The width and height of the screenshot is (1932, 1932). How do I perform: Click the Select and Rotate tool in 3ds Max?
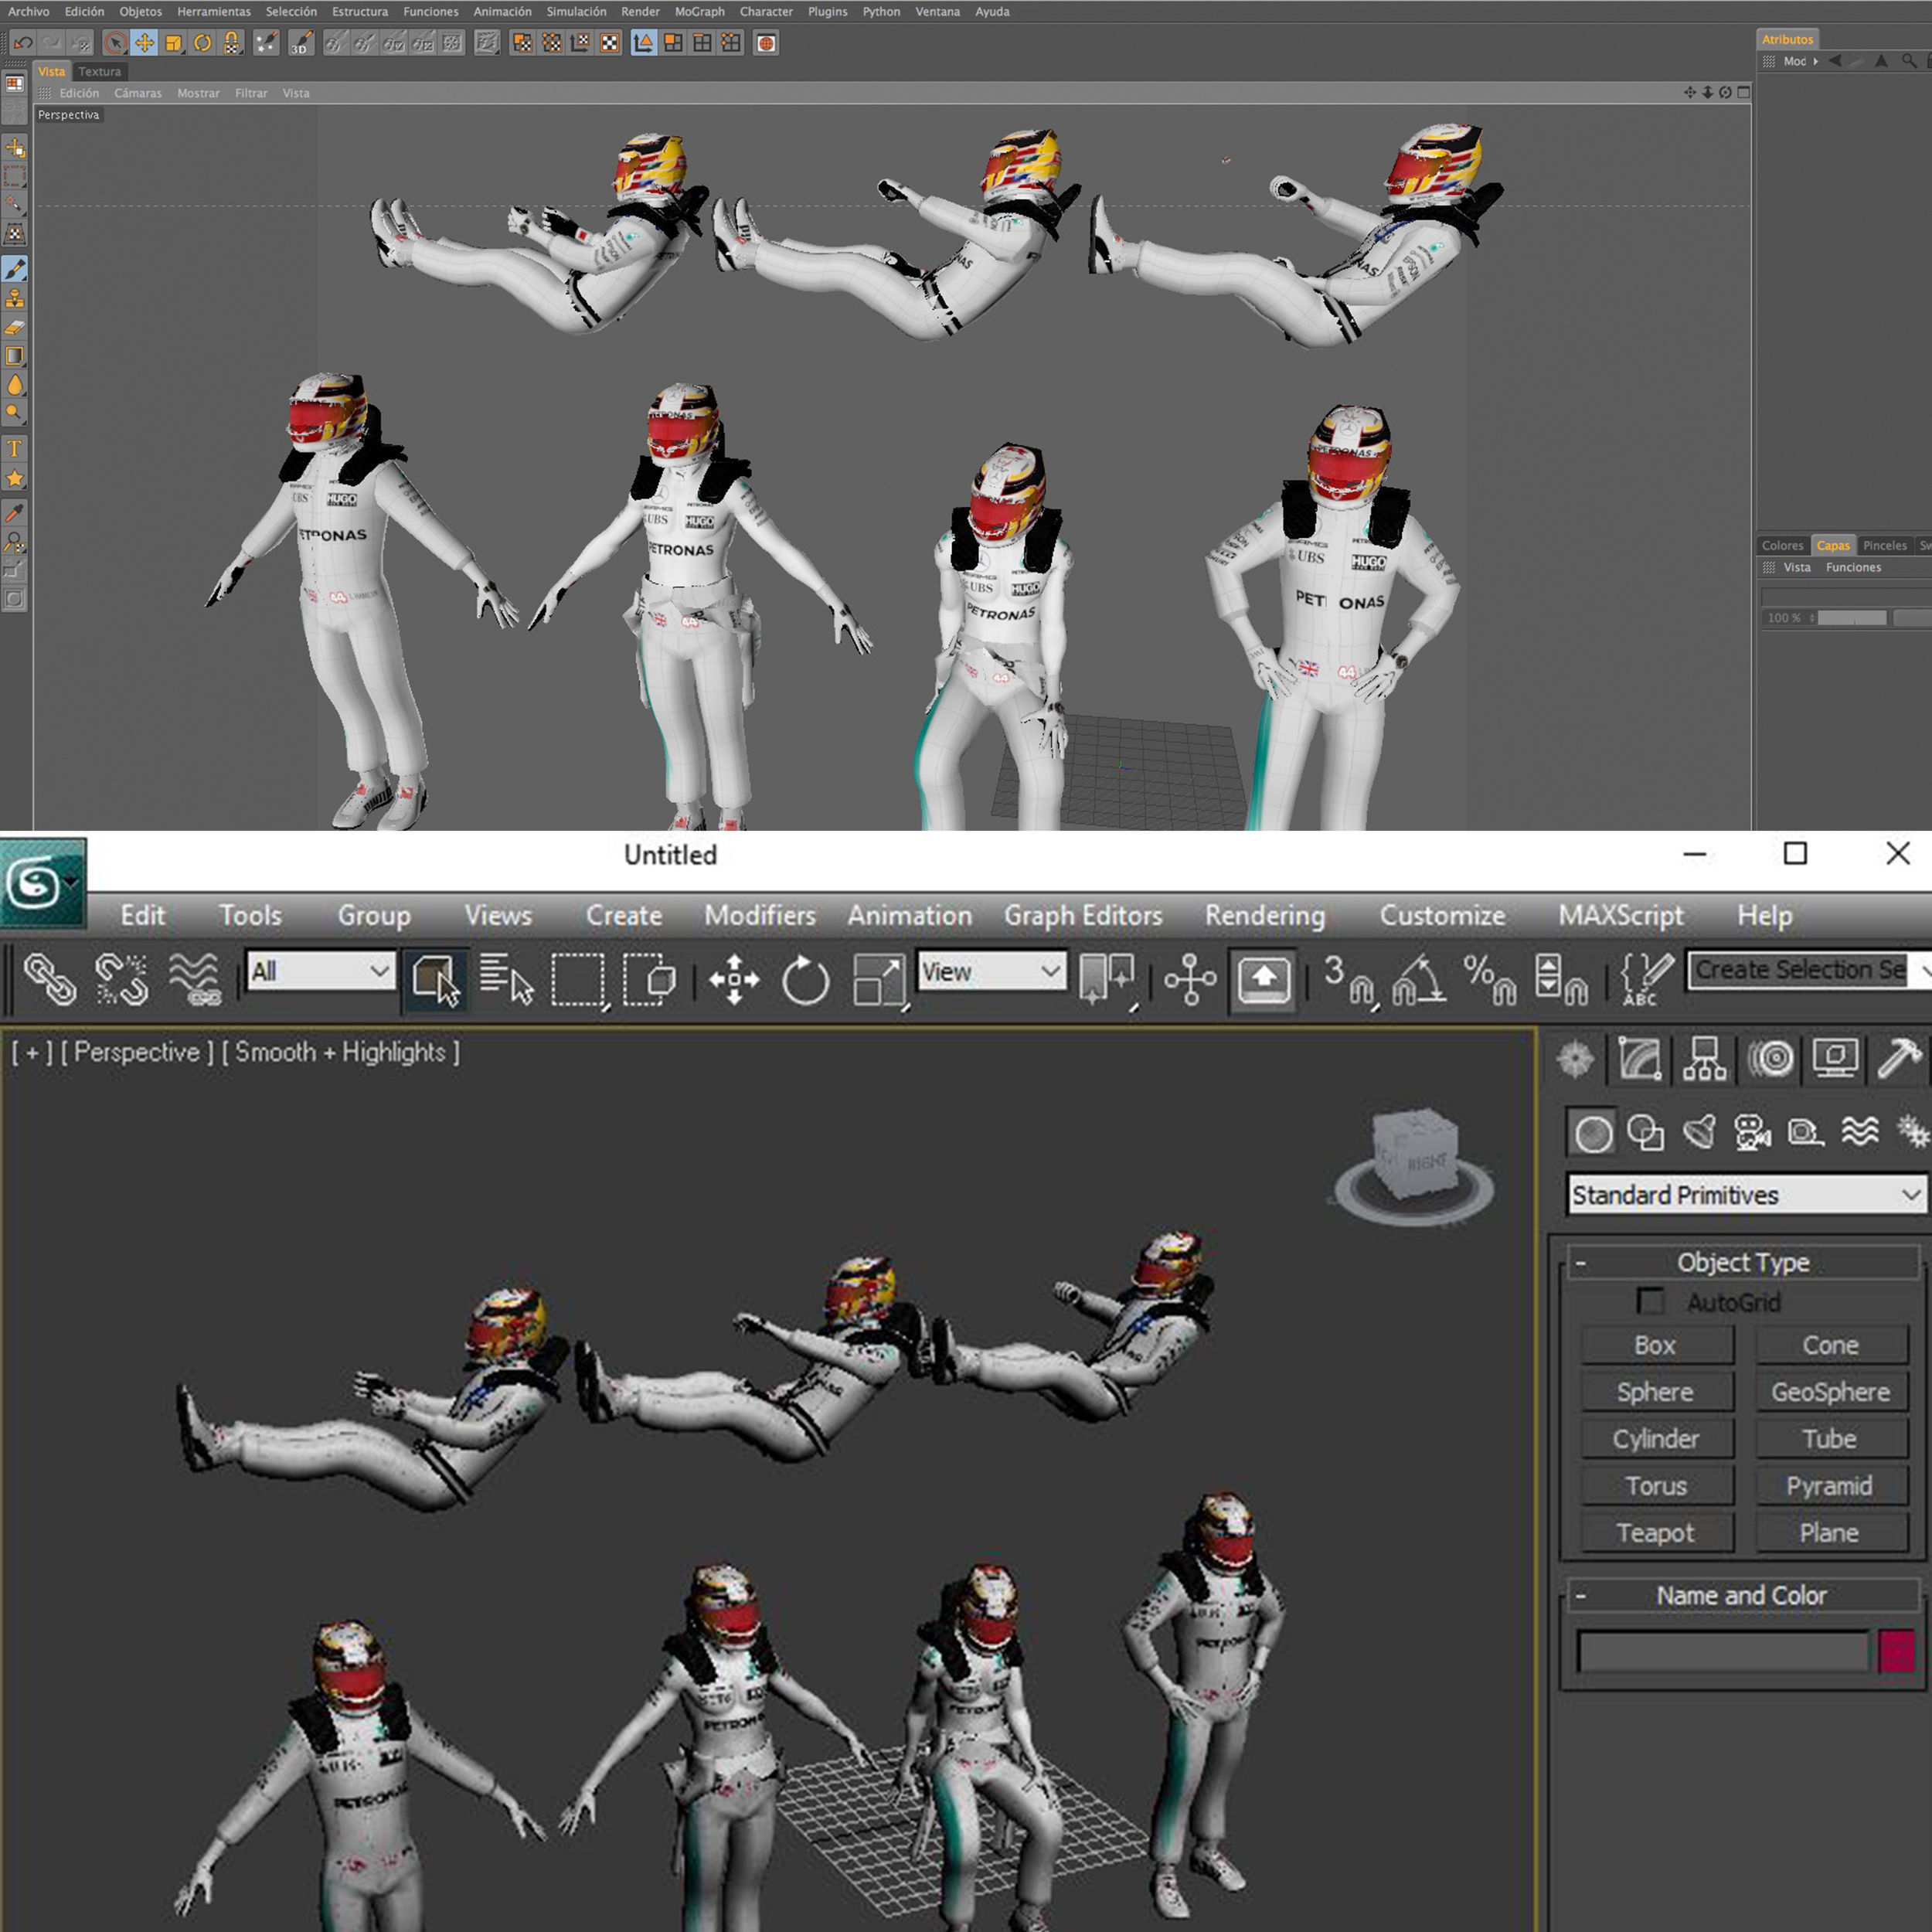[x=805, y=979]
